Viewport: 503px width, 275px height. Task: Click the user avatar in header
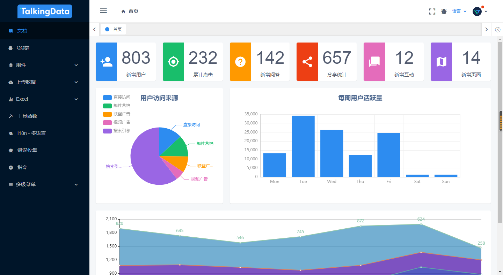click(477, 12)
